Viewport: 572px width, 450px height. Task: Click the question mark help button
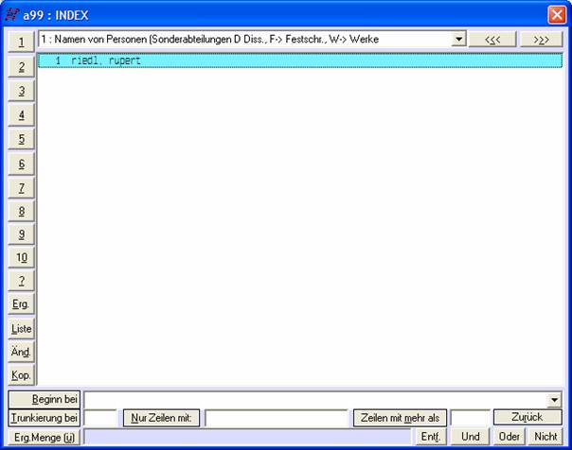pos(21,281)
